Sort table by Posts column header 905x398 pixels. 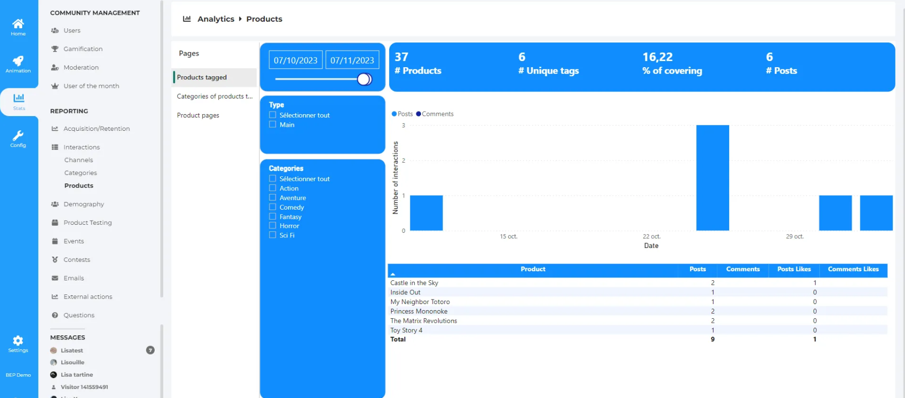(697, 269)
